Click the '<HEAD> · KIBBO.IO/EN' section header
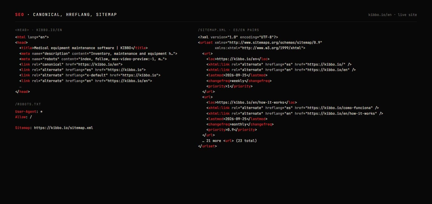This screenshot has height=204, width=432. tap(39, 30)
